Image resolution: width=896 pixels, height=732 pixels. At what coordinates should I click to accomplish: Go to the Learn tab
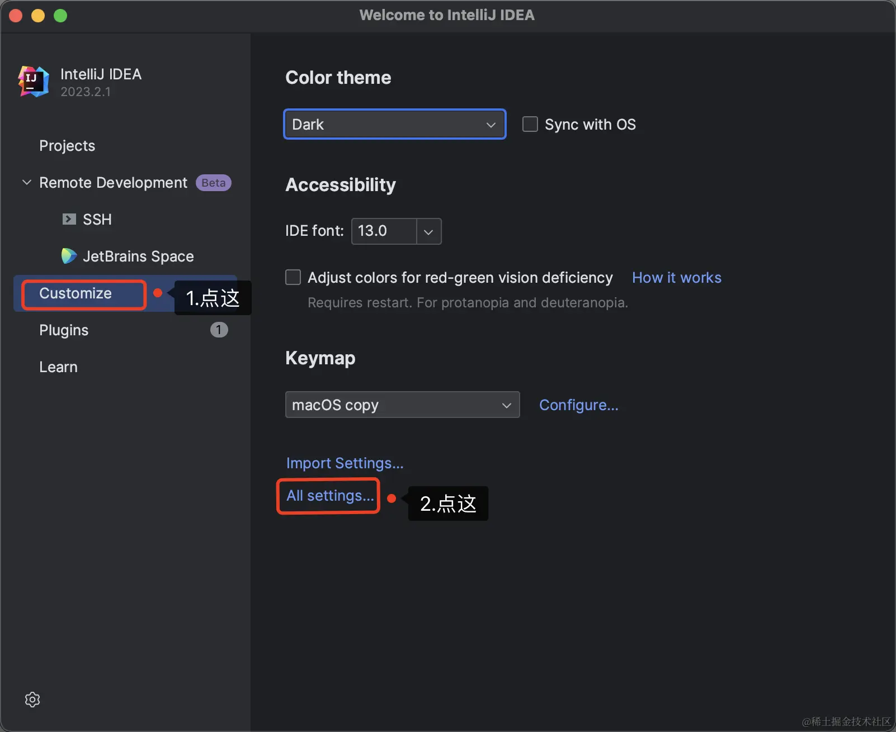point(58,367)
